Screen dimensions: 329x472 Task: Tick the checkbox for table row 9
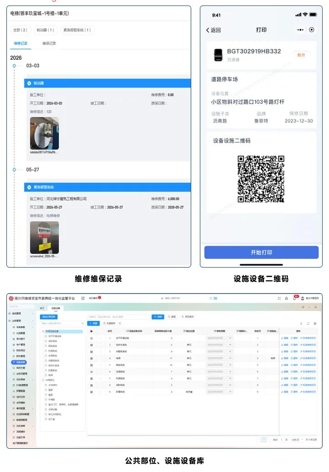(x=101, y=392)
